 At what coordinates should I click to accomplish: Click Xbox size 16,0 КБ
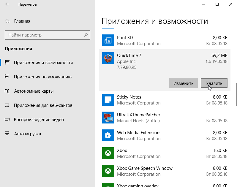(221, 150)
